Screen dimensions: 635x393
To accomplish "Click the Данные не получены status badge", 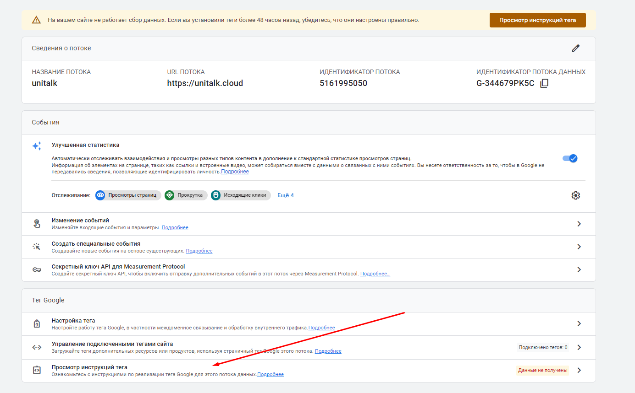I will (542, 370).
